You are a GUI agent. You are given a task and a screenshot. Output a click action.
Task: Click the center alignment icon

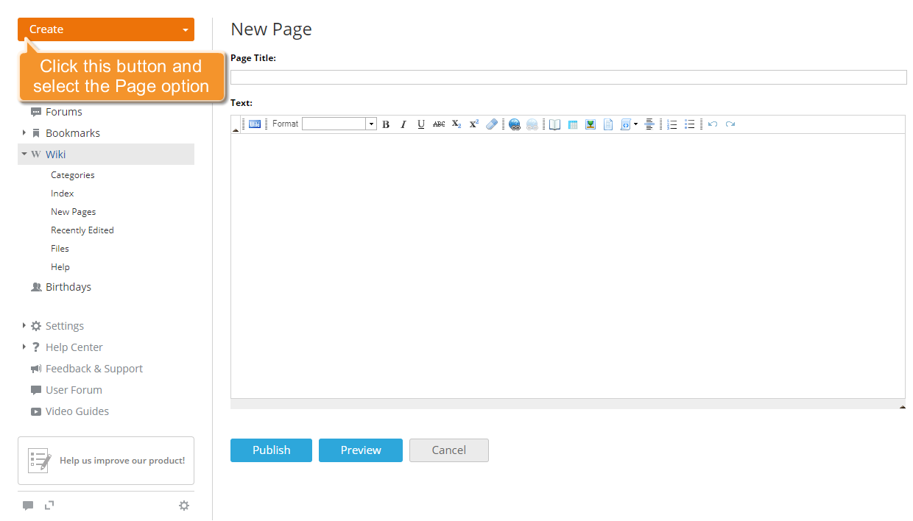(x=649, y=124)
